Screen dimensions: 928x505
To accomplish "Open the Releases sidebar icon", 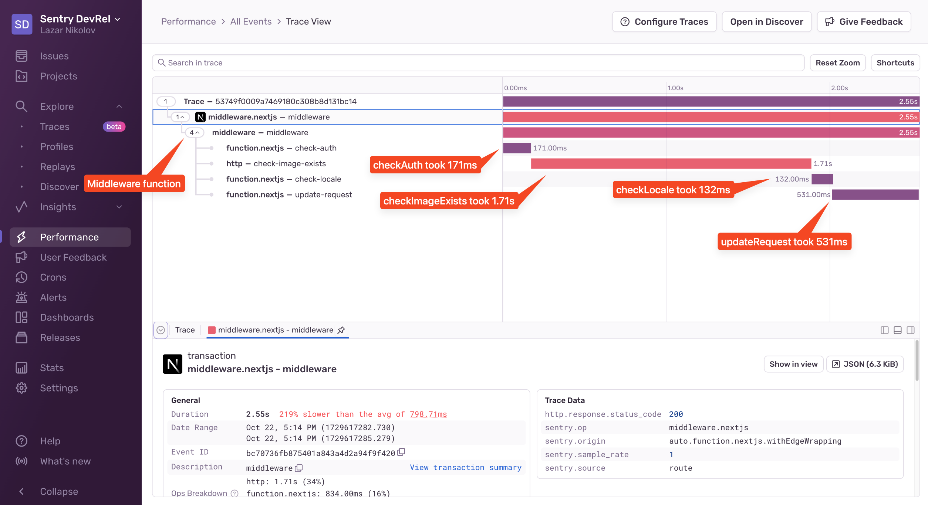I will pos(21,338).
